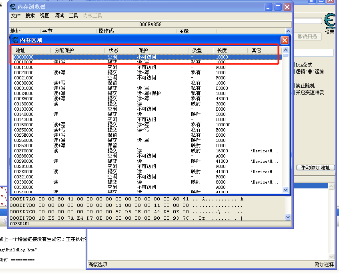Select the row at address 00150000
This screenshot has height=273, width=339.
148,125
